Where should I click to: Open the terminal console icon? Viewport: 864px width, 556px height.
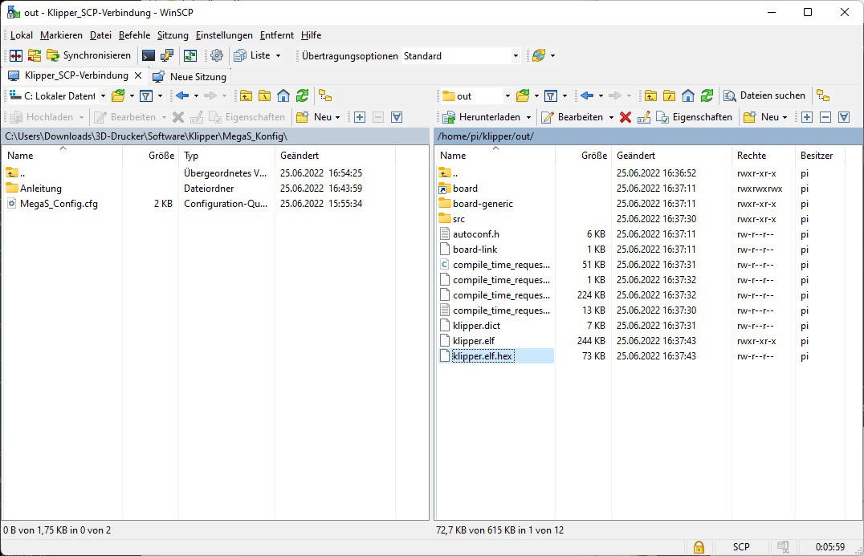(149, 55)
